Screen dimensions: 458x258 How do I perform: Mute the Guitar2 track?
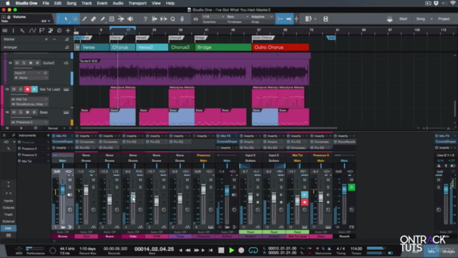point(17,63)
